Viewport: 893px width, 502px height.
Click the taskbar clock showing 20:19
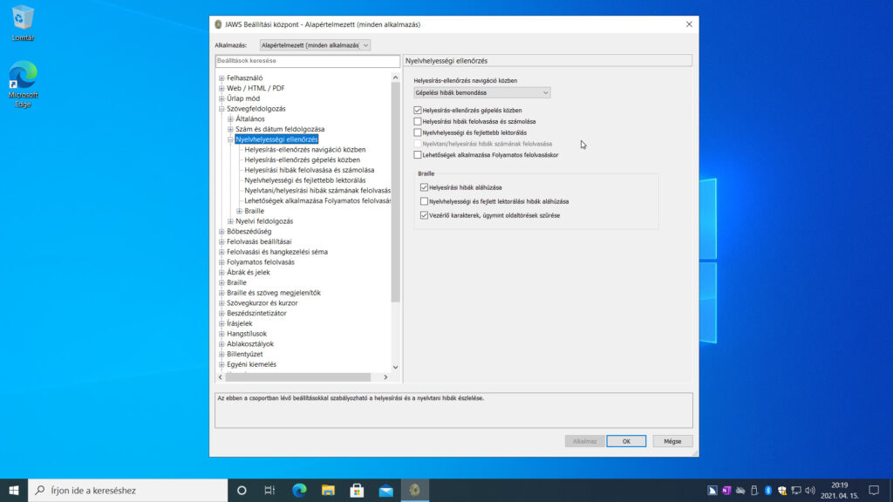click(x=839, y=490)
